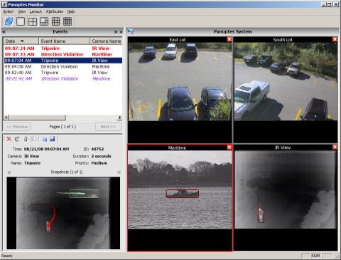The height and width of the screenshot is (260, 341).
Task: Go to next snapshot with right chevrons
Action: (x=119, y=172)
